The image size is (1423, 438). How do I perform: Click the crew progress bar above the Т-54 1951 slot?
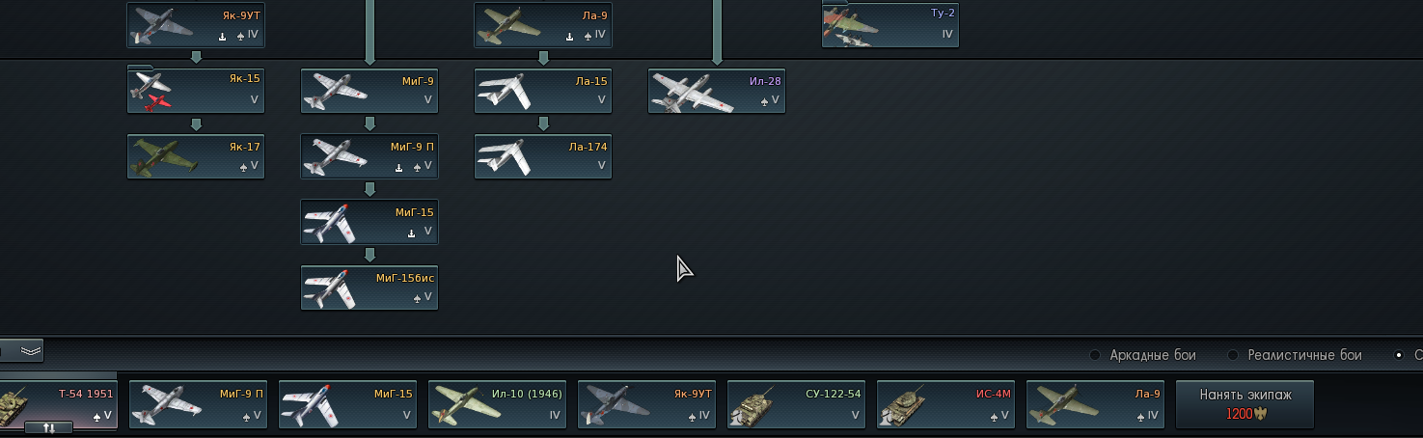(58, 375)
